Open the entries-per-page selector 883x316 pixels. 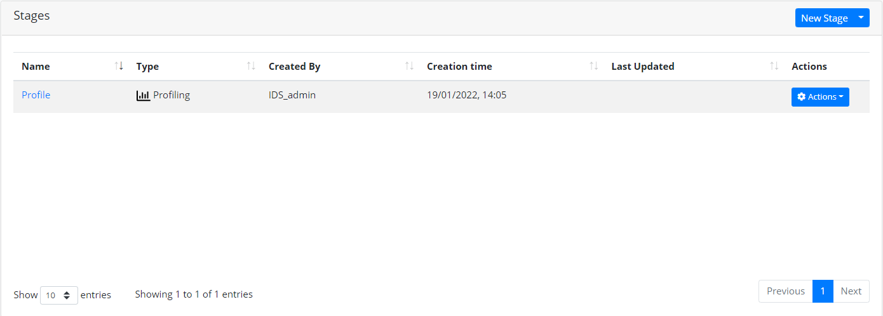[x=59, y=295]
